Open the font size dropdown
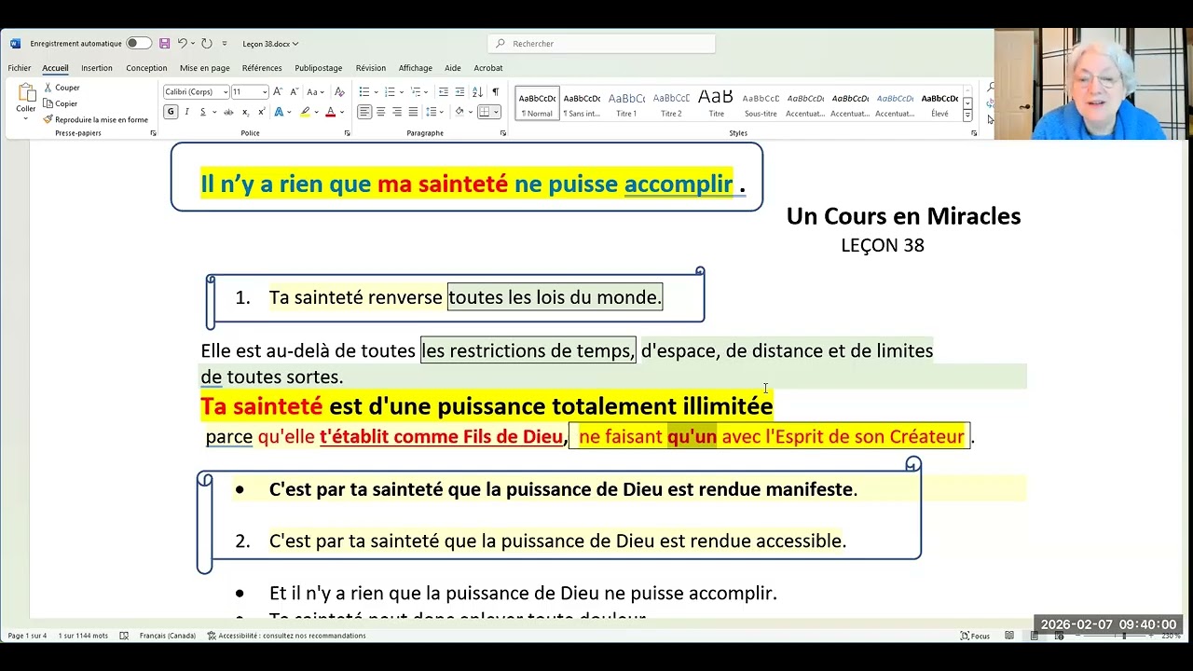This screenshot has height=671, width=1193. point(265,92)
